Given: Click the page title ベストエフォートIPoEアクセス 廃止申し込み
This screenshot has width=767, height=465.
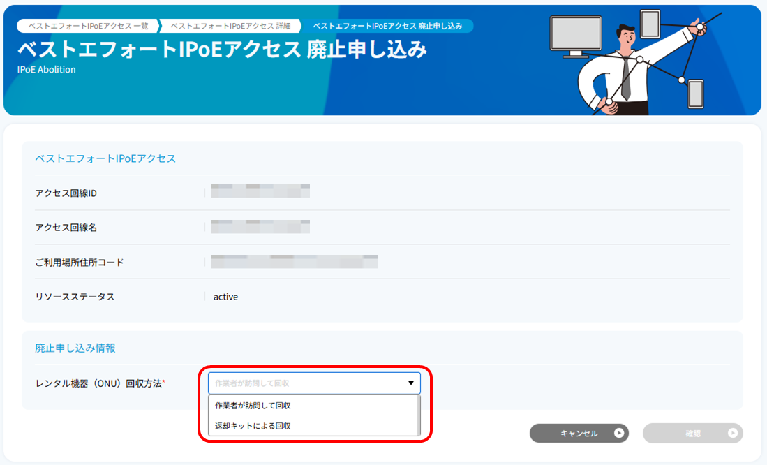Looking at the screenshot, I should point(222,50).
